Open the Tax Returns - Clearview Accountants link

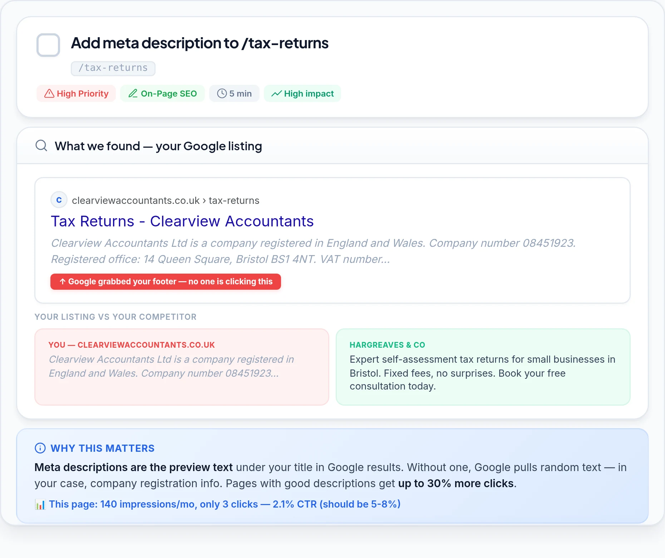(182, 221)
